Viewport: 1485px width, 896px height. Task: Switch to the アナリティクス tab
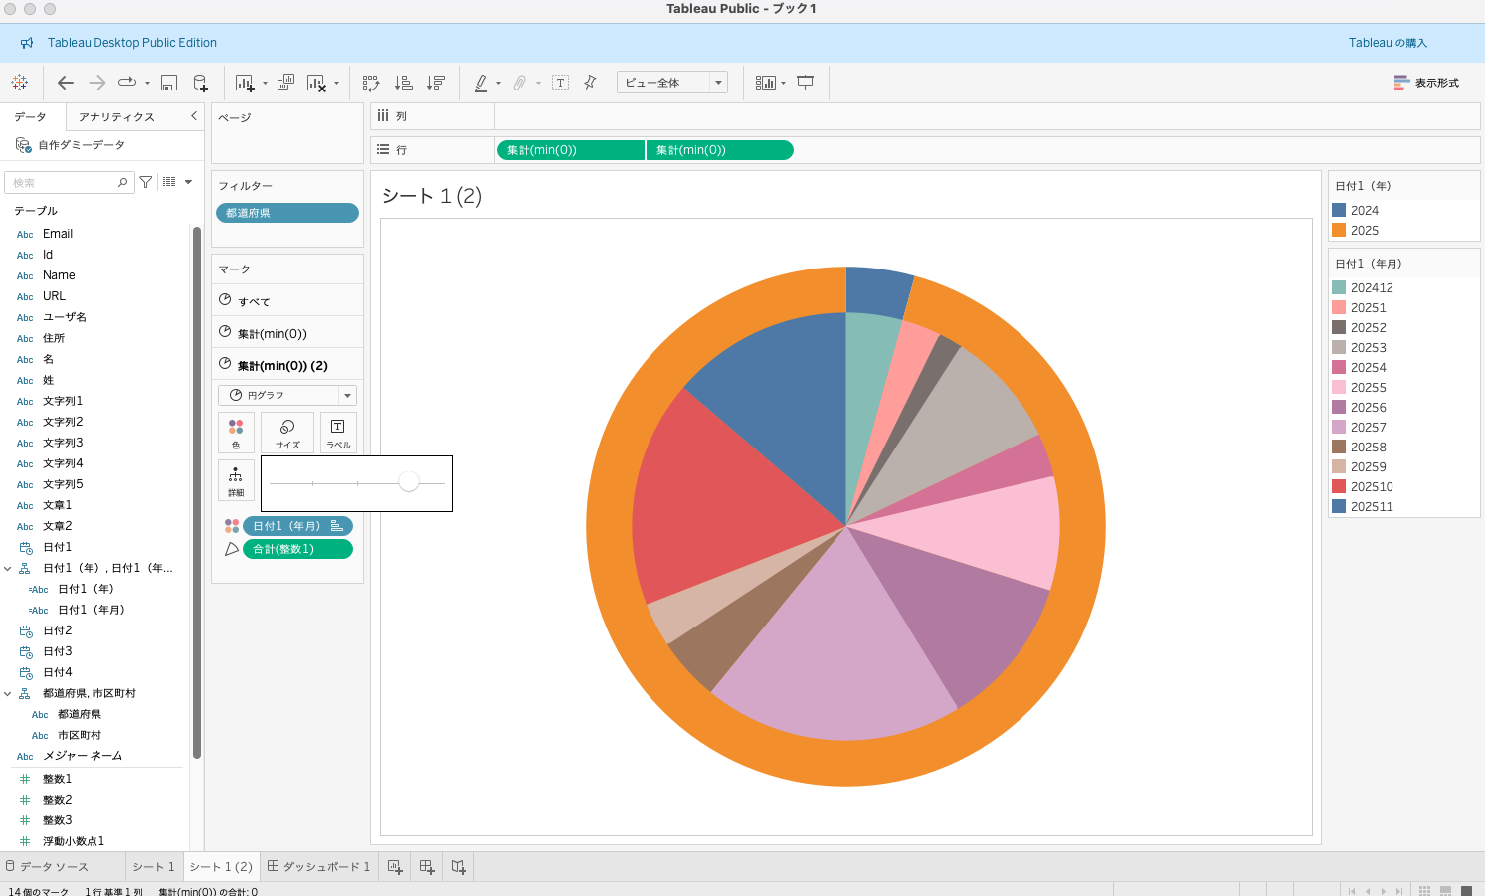click(116, 117)
